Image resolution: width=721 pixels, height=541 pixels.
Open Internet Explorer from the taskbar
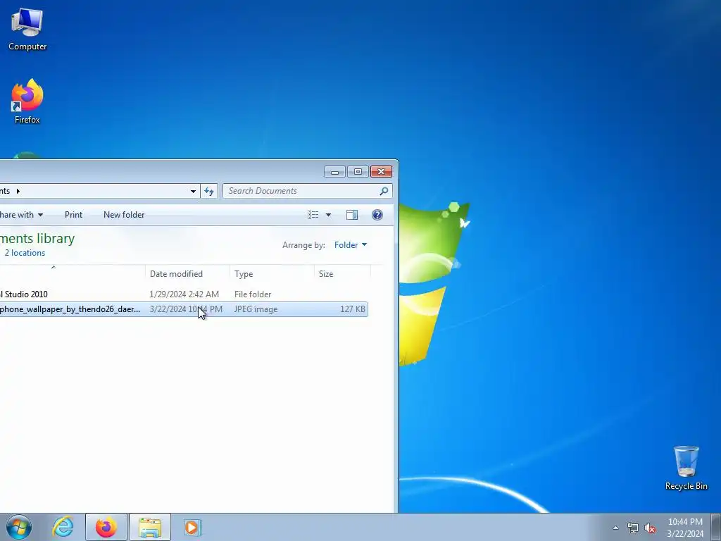click(x=63, y=527)
